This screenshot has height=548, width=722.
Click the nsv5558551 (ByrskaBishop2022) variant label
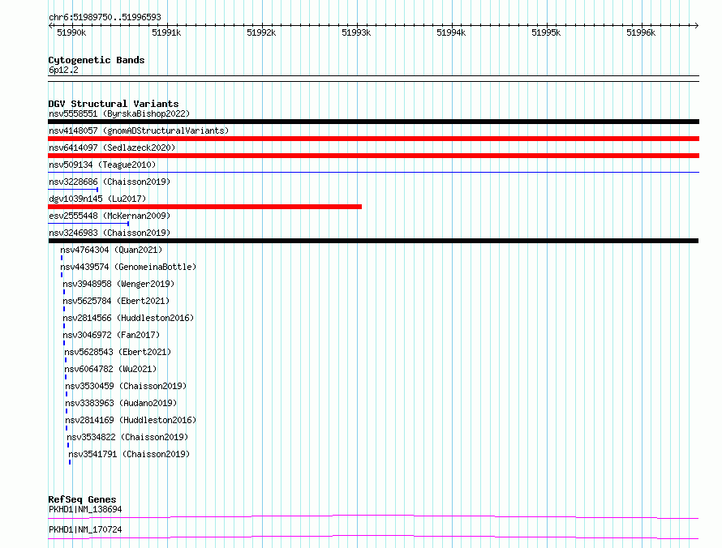point(119,113)
